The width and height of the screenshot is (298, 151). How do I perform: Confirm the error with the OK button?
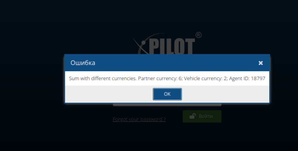167,94
